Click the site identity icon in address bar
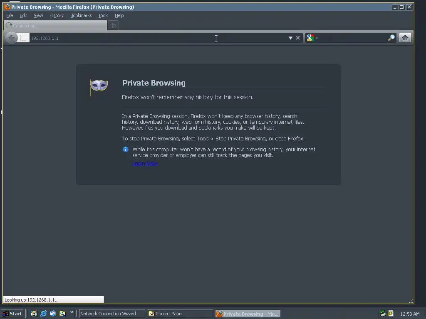 tap(23, 38)
